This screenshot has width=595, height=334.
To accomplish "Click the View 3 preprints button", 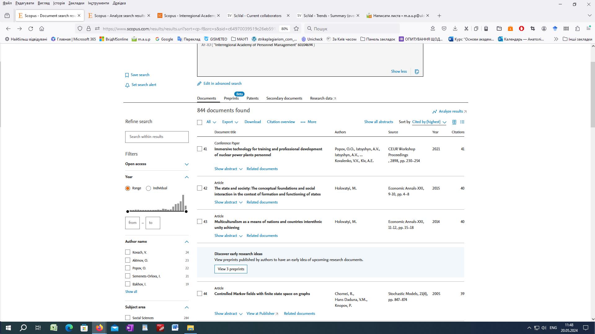I will (x=231, y=269).
